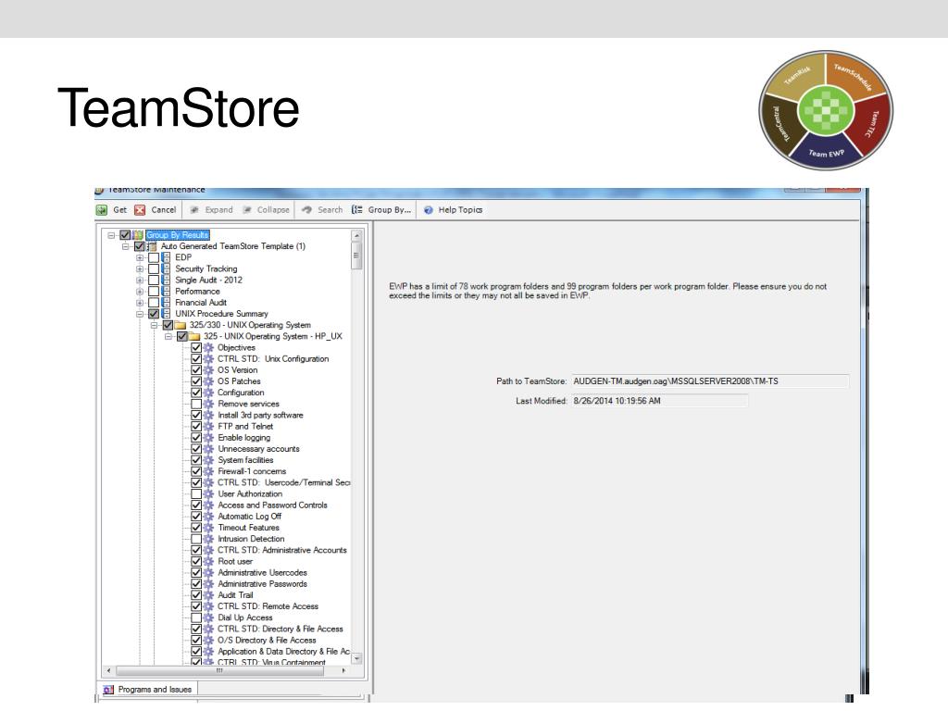Screen dimensions: 948x711
Task: Select the Automatic Log Off item
Action: point(249,517)
